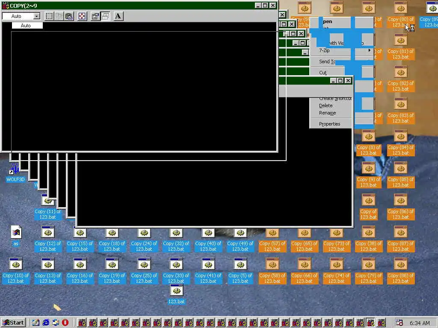Viewport: 438px width, 328px height.
Task: Select Copy (57) of 123.bat icon
Action: 272,240
